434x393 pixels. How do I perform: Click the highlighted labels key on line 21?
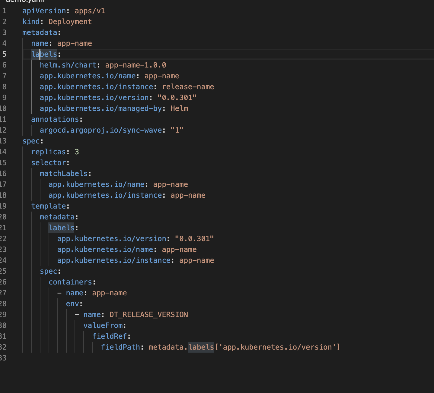(x=61, y=228)
